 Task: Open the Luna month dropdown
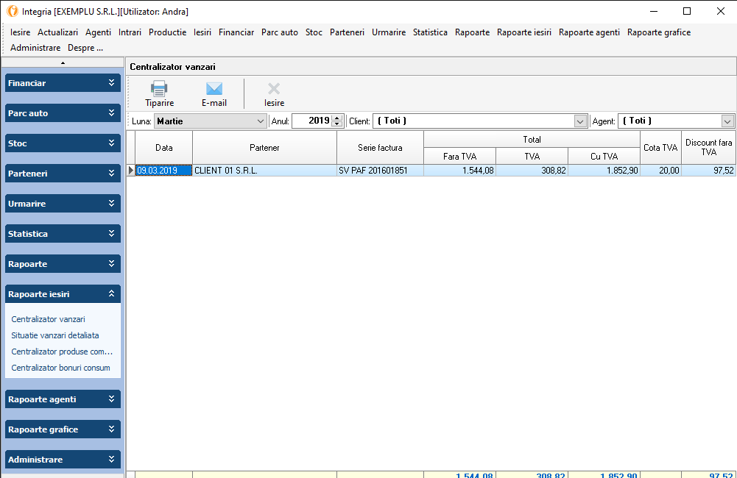coord(261,121)
